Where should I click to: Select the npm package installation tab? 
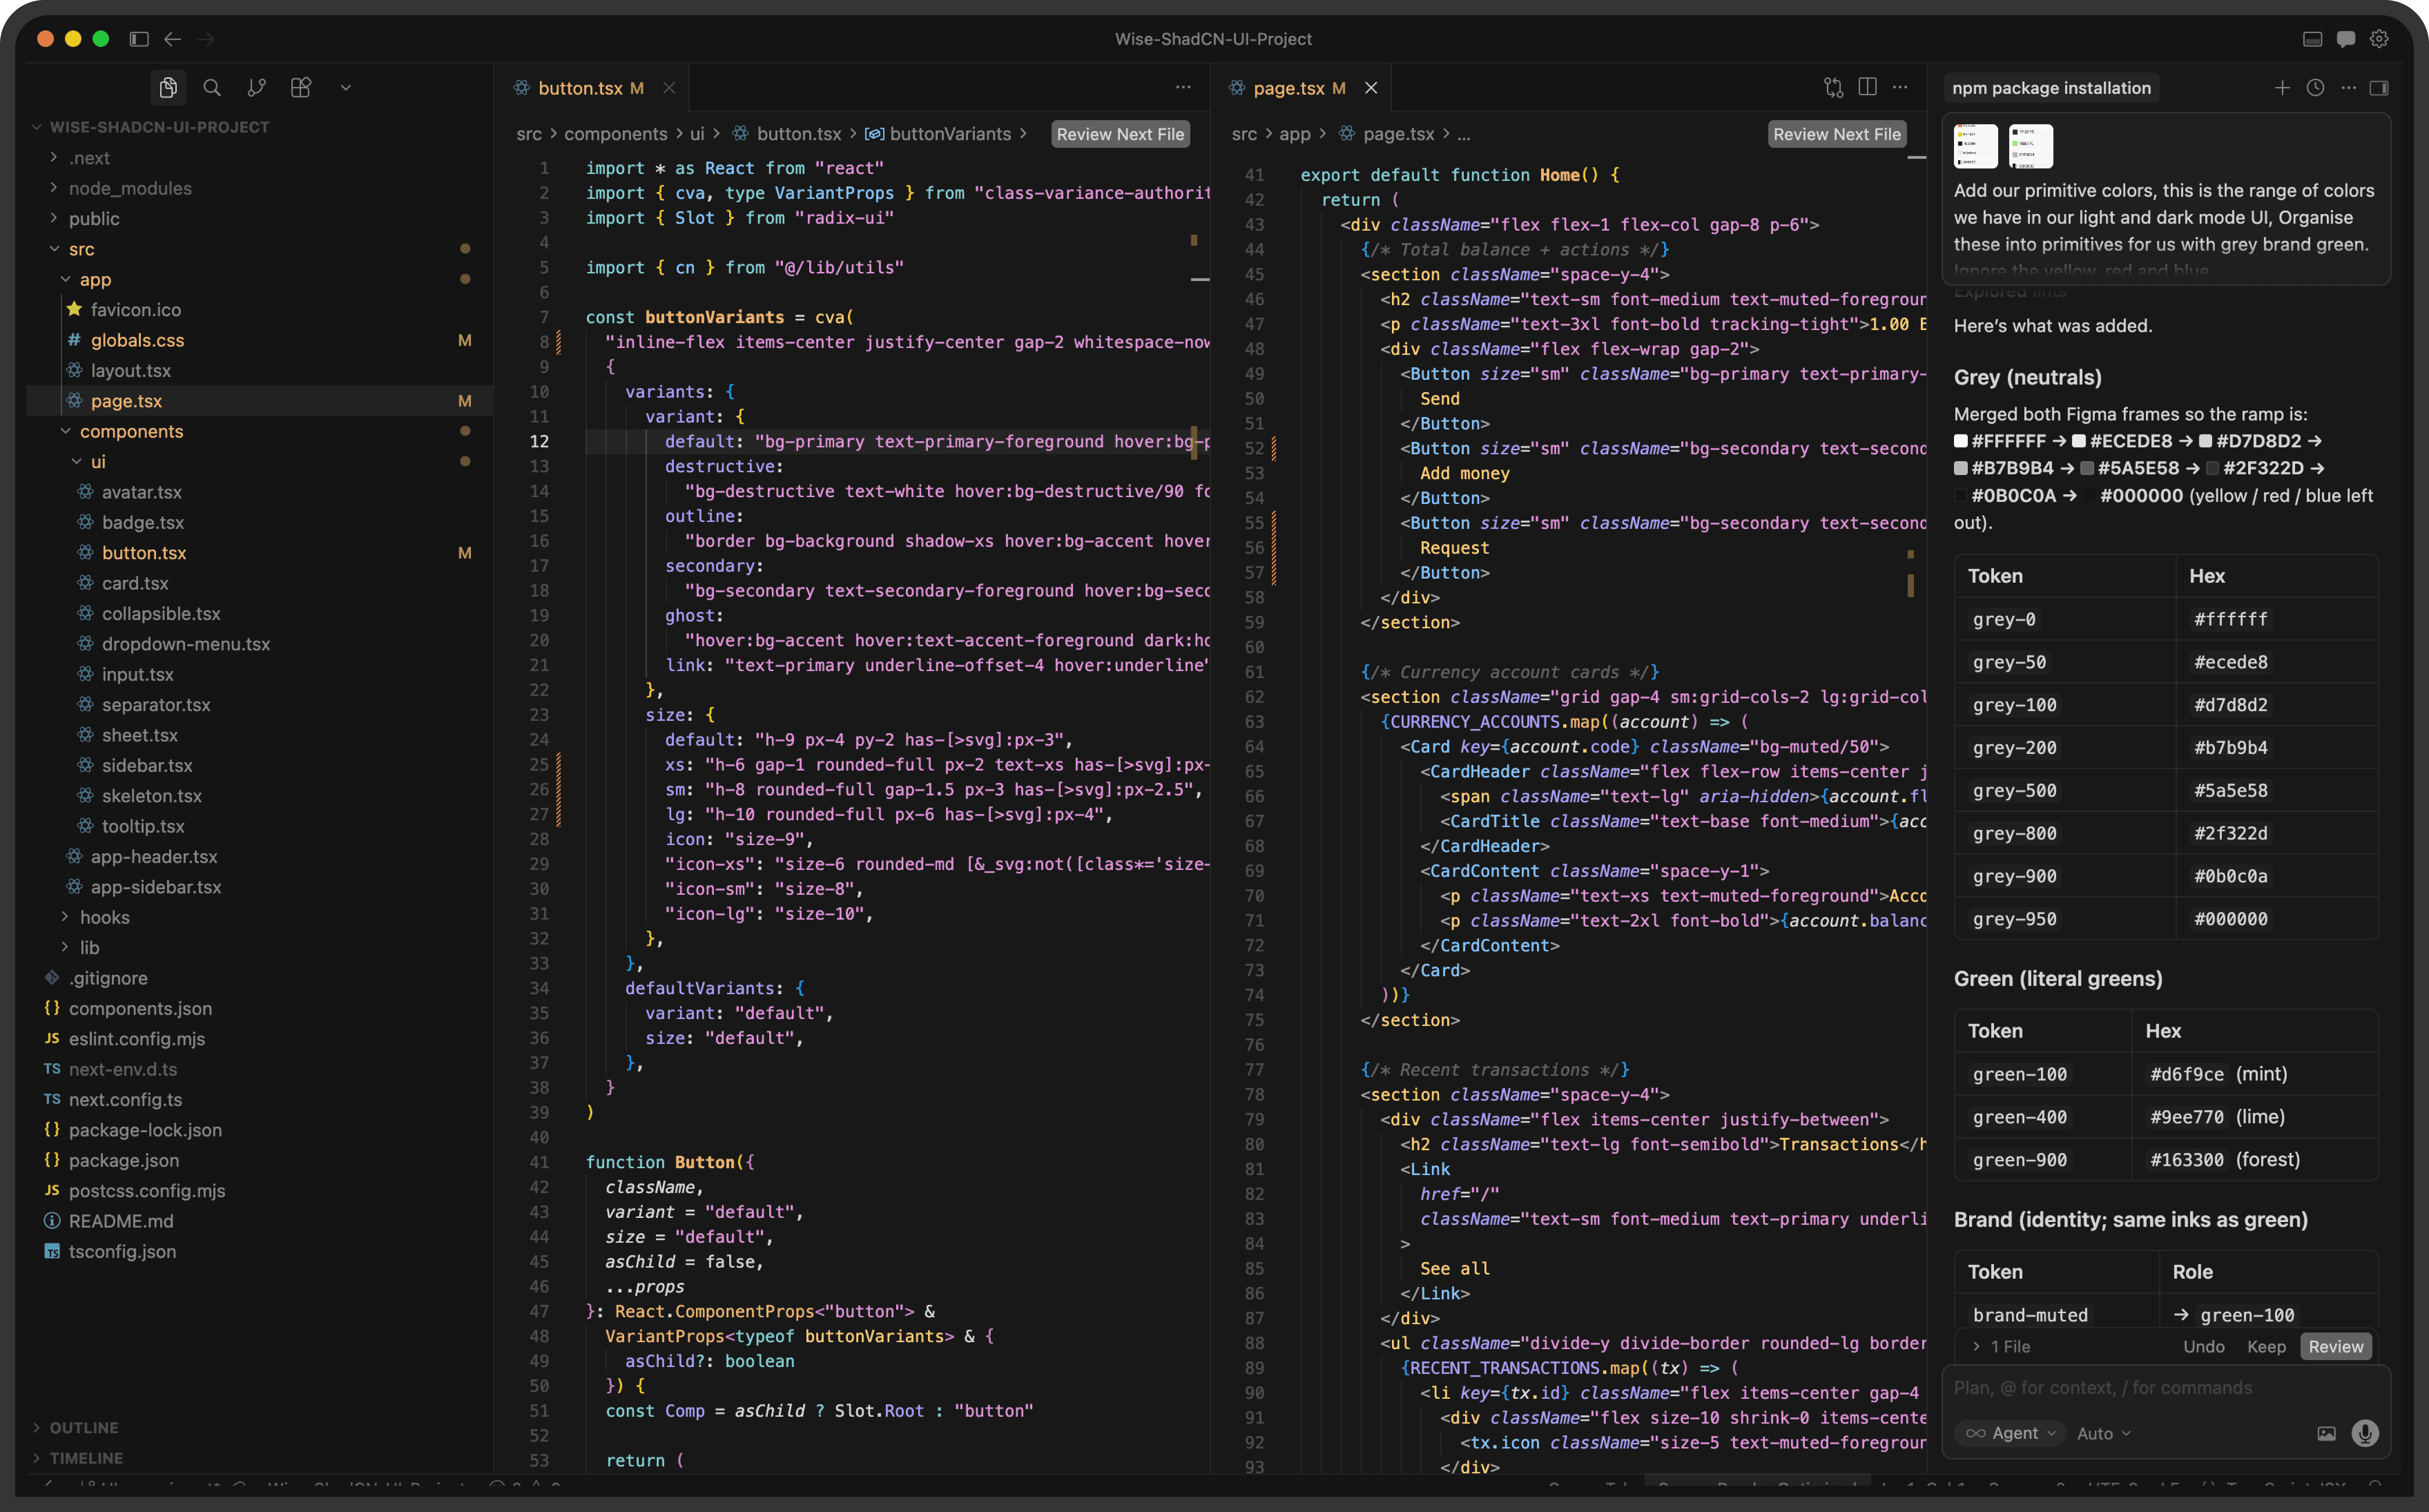pyautogui.click(x=2051, y=88)
